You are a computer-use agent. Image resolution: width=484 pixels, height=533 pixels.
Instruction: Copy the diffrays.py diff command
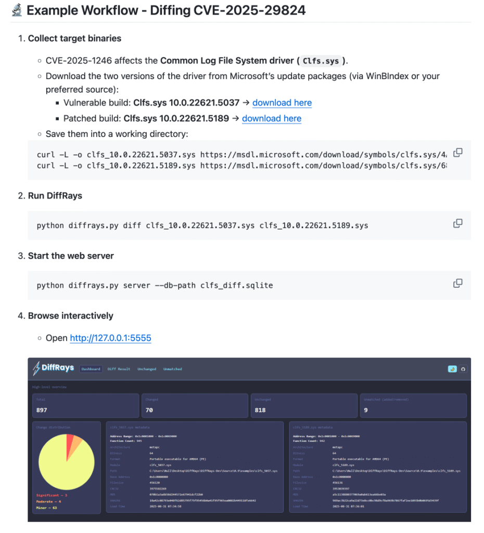[x=458, y=223]
